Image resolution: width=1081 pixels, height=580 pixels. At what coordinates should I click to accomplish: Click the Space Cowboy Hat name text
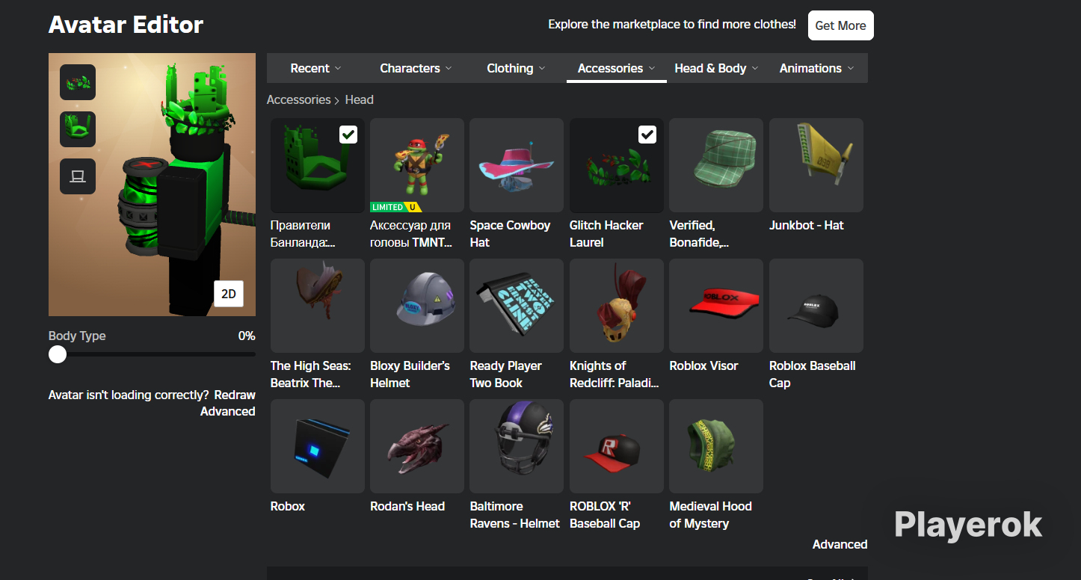pyautogui.click(x=510, y=234)
